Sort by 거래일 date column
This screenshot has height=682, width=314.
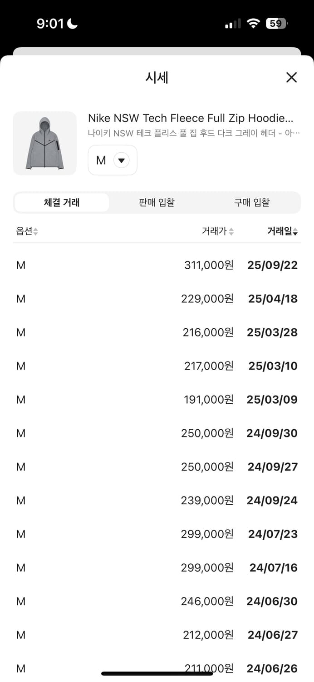coord(282,231)
